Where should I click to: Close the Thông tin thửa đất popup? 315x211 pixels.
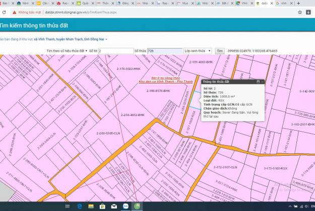click(263, 81)
